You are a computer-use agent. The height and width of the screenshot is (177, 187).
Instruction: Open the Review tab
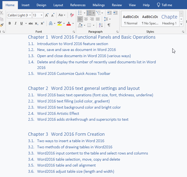click(117, 5)
